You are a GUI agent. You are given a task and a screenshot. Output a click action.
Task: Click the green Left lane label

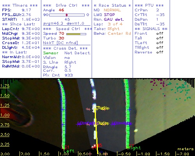click(69, 151)
